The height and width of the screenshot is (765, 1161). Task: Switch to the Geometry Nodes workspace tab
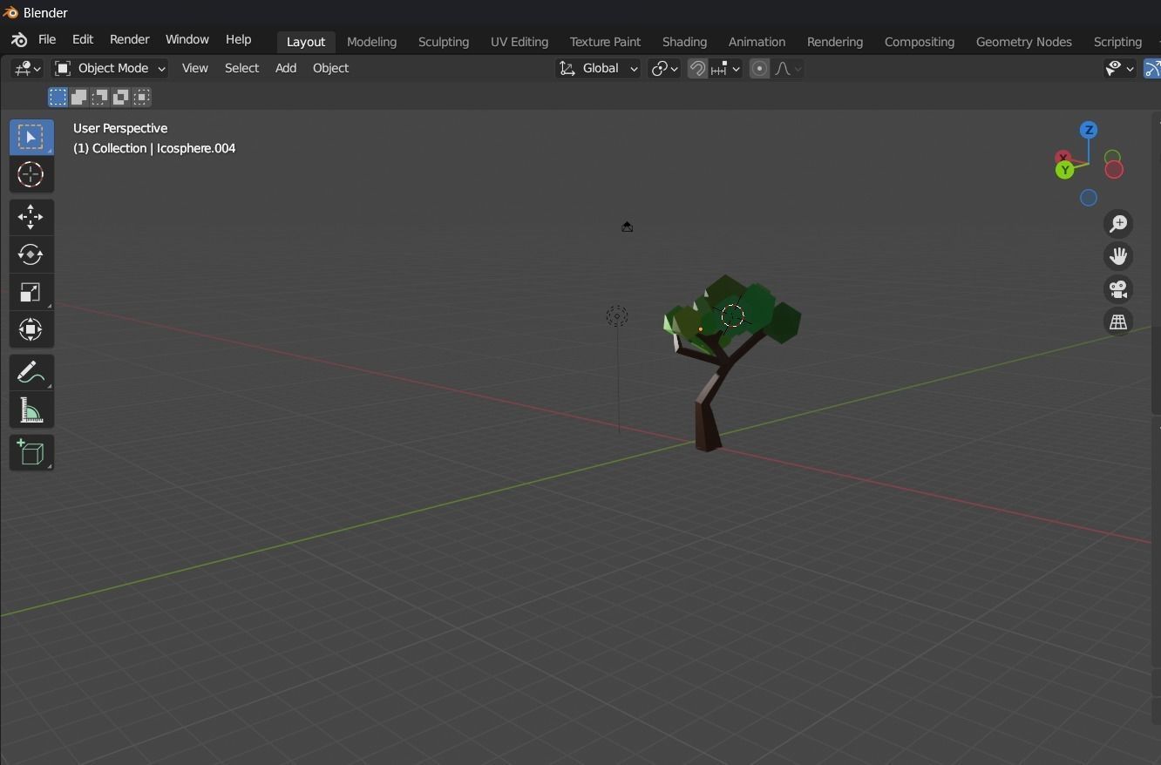click(x=1024, y=42)
